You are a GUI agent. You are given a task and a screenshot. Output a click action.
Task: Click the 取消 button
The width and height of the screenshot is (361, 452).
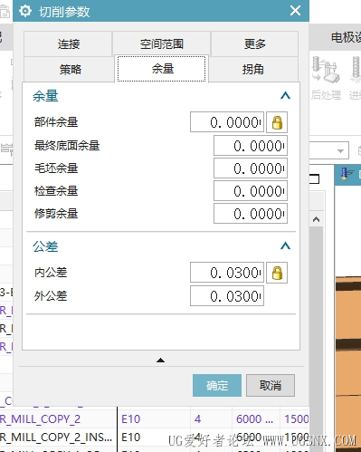(271, 386)
